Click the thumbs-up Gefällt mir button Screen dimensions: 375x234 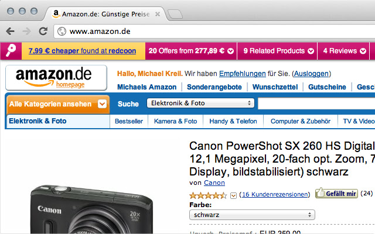click(336, 193)
